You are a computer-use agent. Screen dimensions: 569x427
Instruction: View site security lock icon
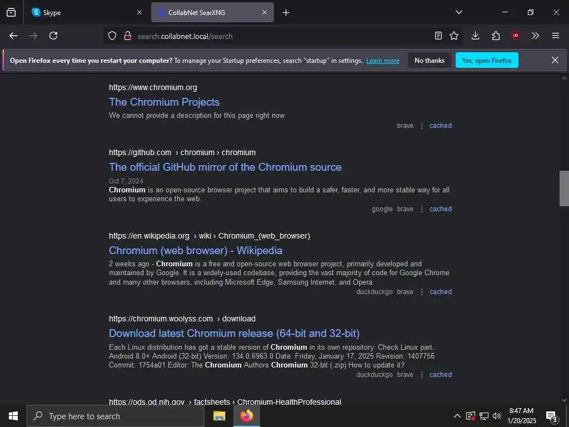[128, 36]
